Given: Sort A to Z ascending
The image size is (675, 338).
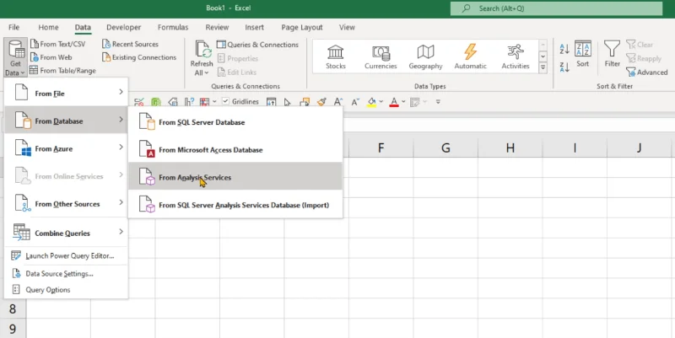Looking at the screenshot, I should pyautogui.click(x=564, y=49).
